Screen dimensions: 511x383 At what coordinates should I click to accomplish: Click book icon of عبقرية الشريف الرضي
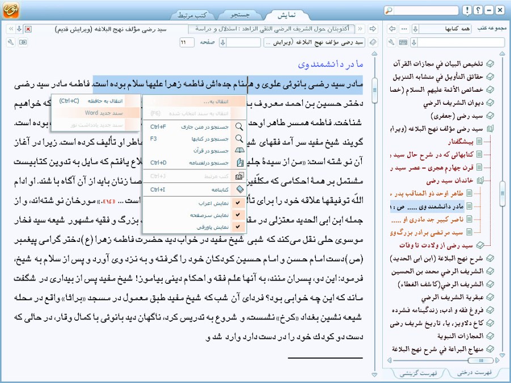(490, 297)
